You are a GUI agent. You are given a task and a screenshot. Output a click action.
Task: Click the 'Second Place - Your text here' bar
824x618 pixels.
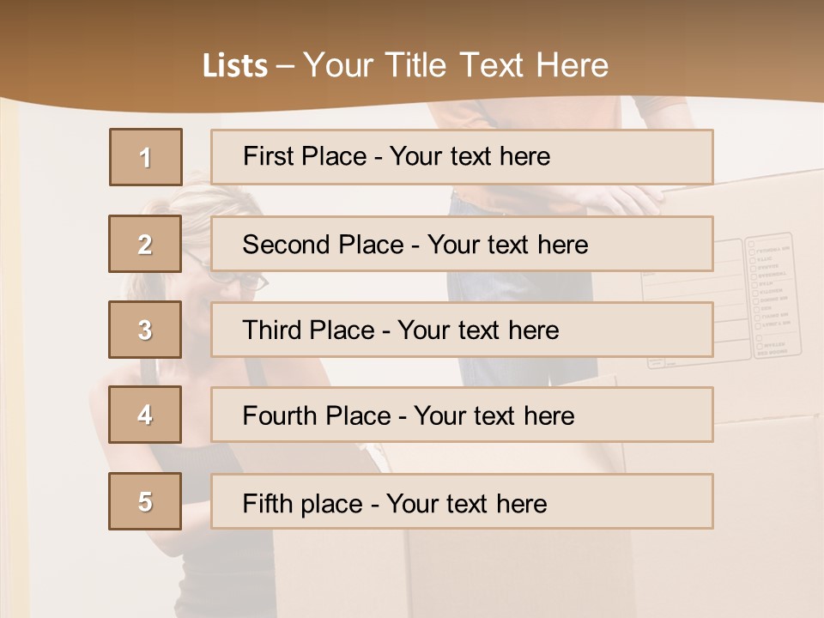click(462, 244)
